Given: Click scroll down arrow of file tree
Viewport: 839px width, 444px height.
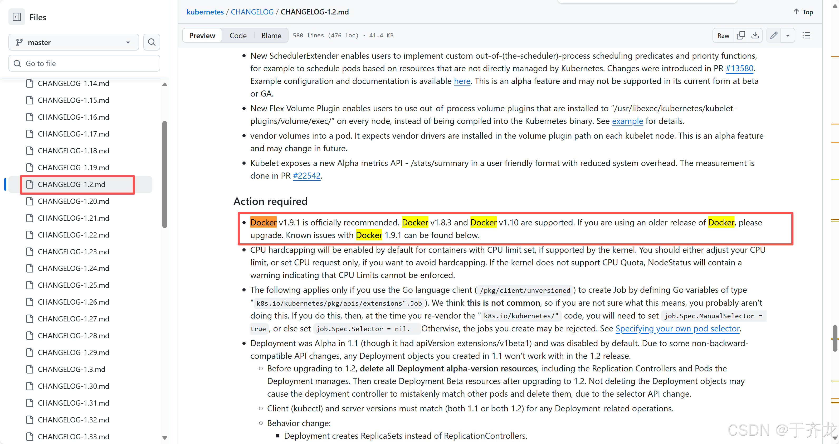Looking at the screenshot, I should point(164,438).
